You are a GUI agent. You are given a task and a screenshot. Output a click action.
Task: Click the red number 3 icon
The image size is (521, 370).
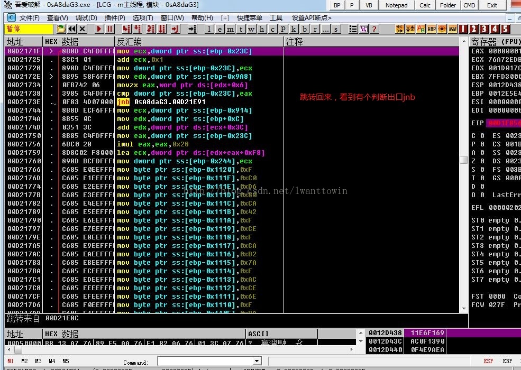point(484,29)
